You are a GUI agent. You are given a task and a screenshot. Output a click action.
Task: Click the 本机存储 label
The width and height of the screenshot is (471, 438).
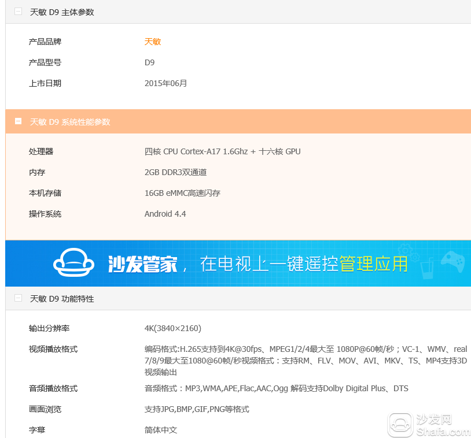[45, 193]
